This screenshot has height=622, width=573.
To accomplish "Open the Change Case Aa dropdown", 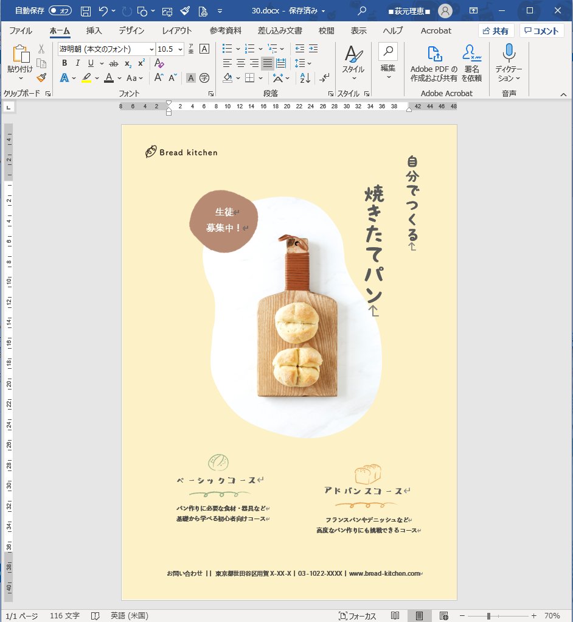I will pos(134,78).
